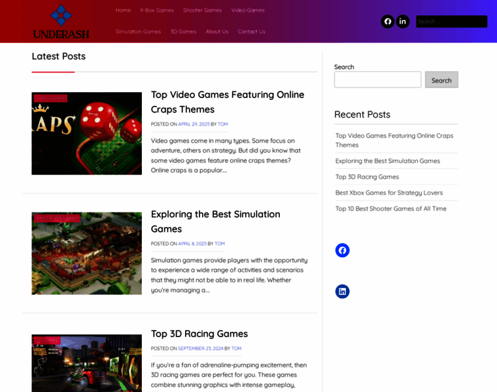Click the sidebar Search button
The height and width of the screenshot is (392, 497).
(441, 80)
